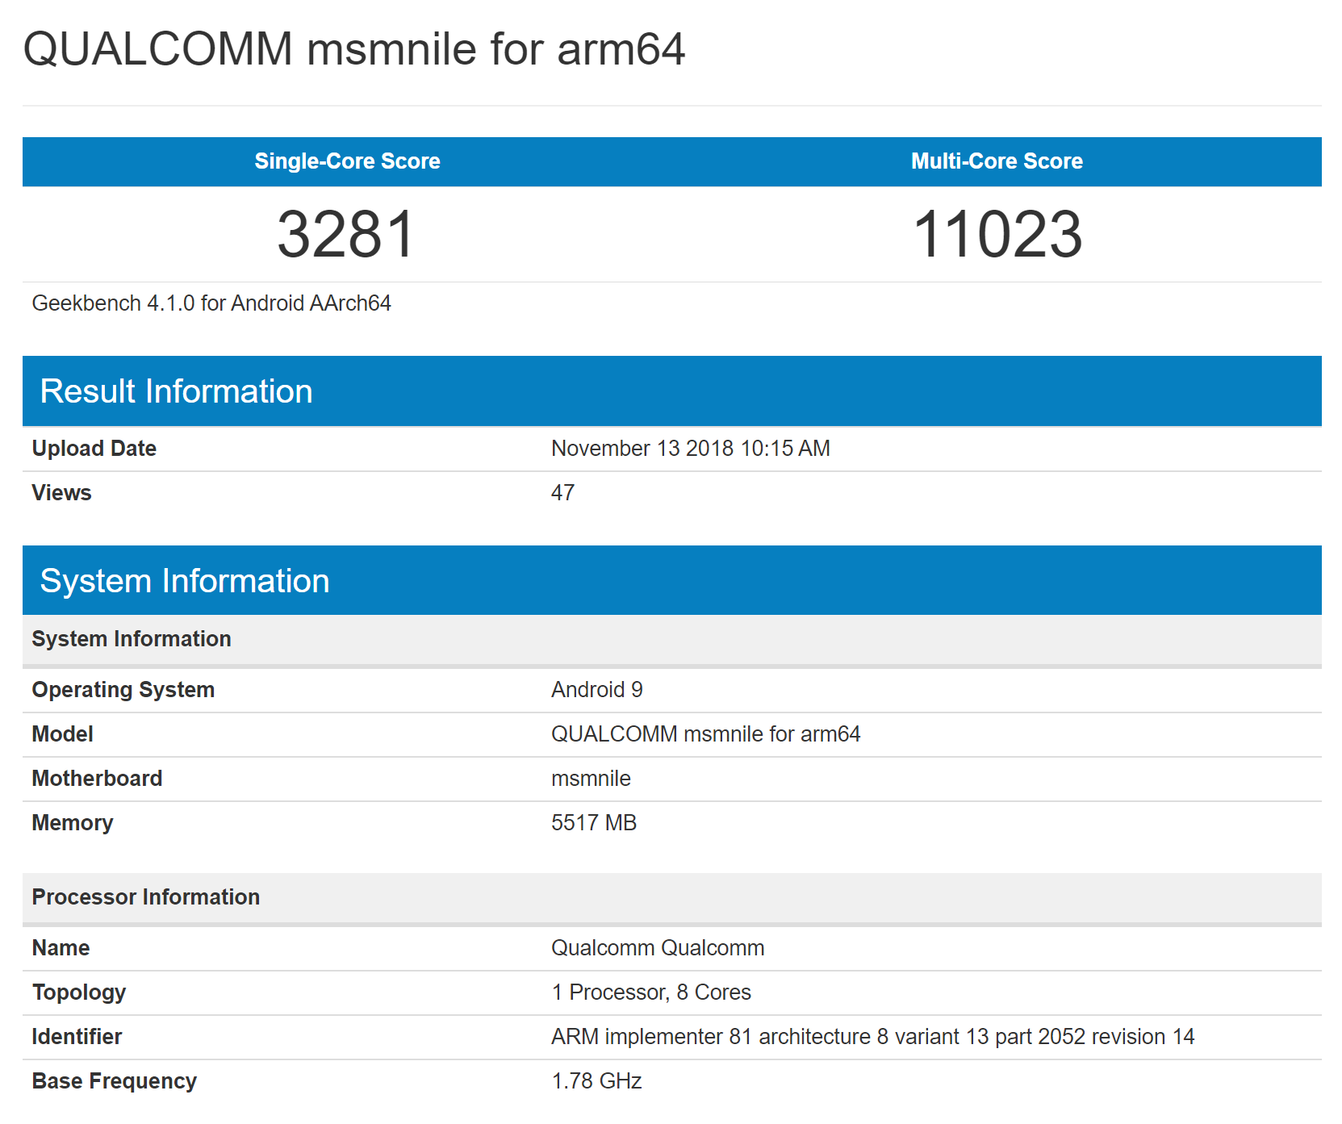
Task: Select the msmnile motherboard value
Action: [591, 779]
